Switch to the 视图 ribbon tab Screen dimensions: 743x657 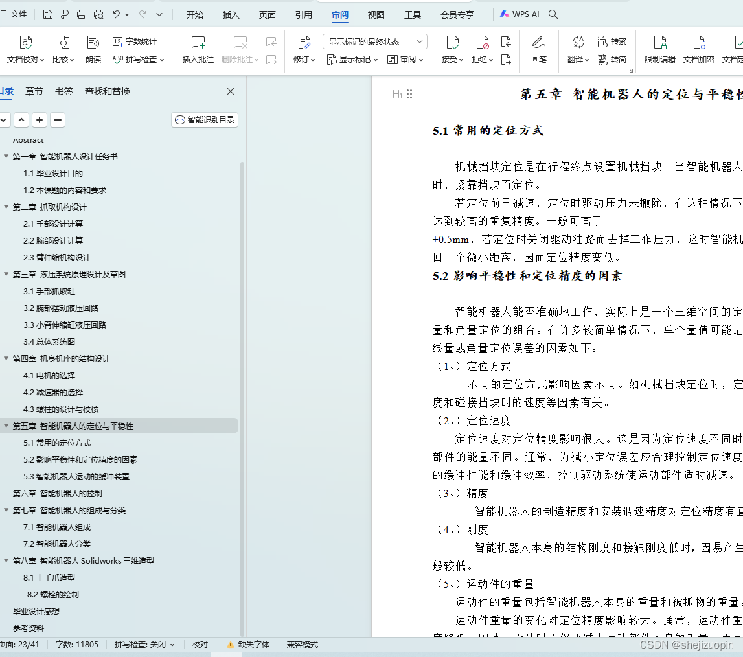(x=376, y=15)
